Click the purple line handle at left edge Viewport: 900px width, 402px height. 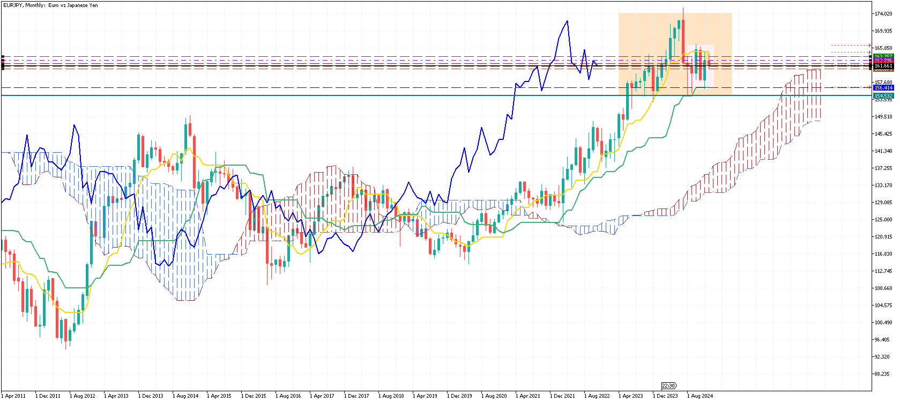tap(3, 61)
